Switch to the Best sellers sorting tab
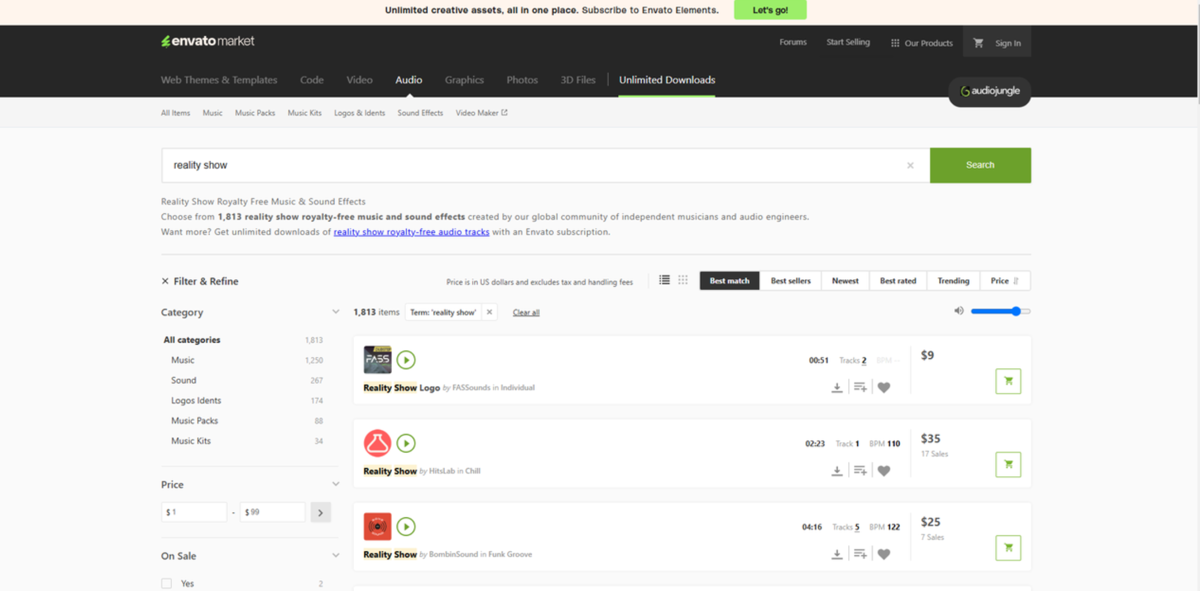Image resolution: width=1200 pixels, height=591 pixels. click(x=790, y=280)
